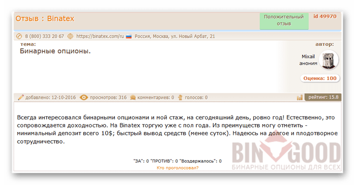Click the комментариев: 0 counter

coord(156,98)
